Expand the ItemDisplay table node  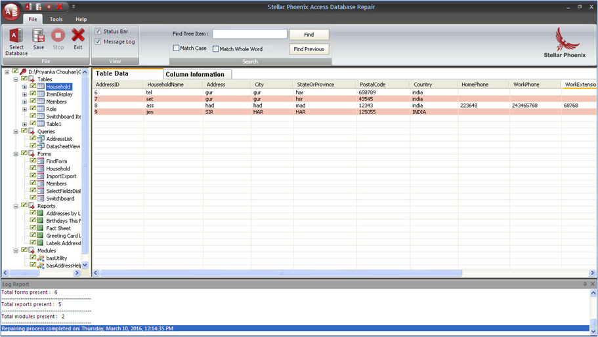[x=25, y=94]
